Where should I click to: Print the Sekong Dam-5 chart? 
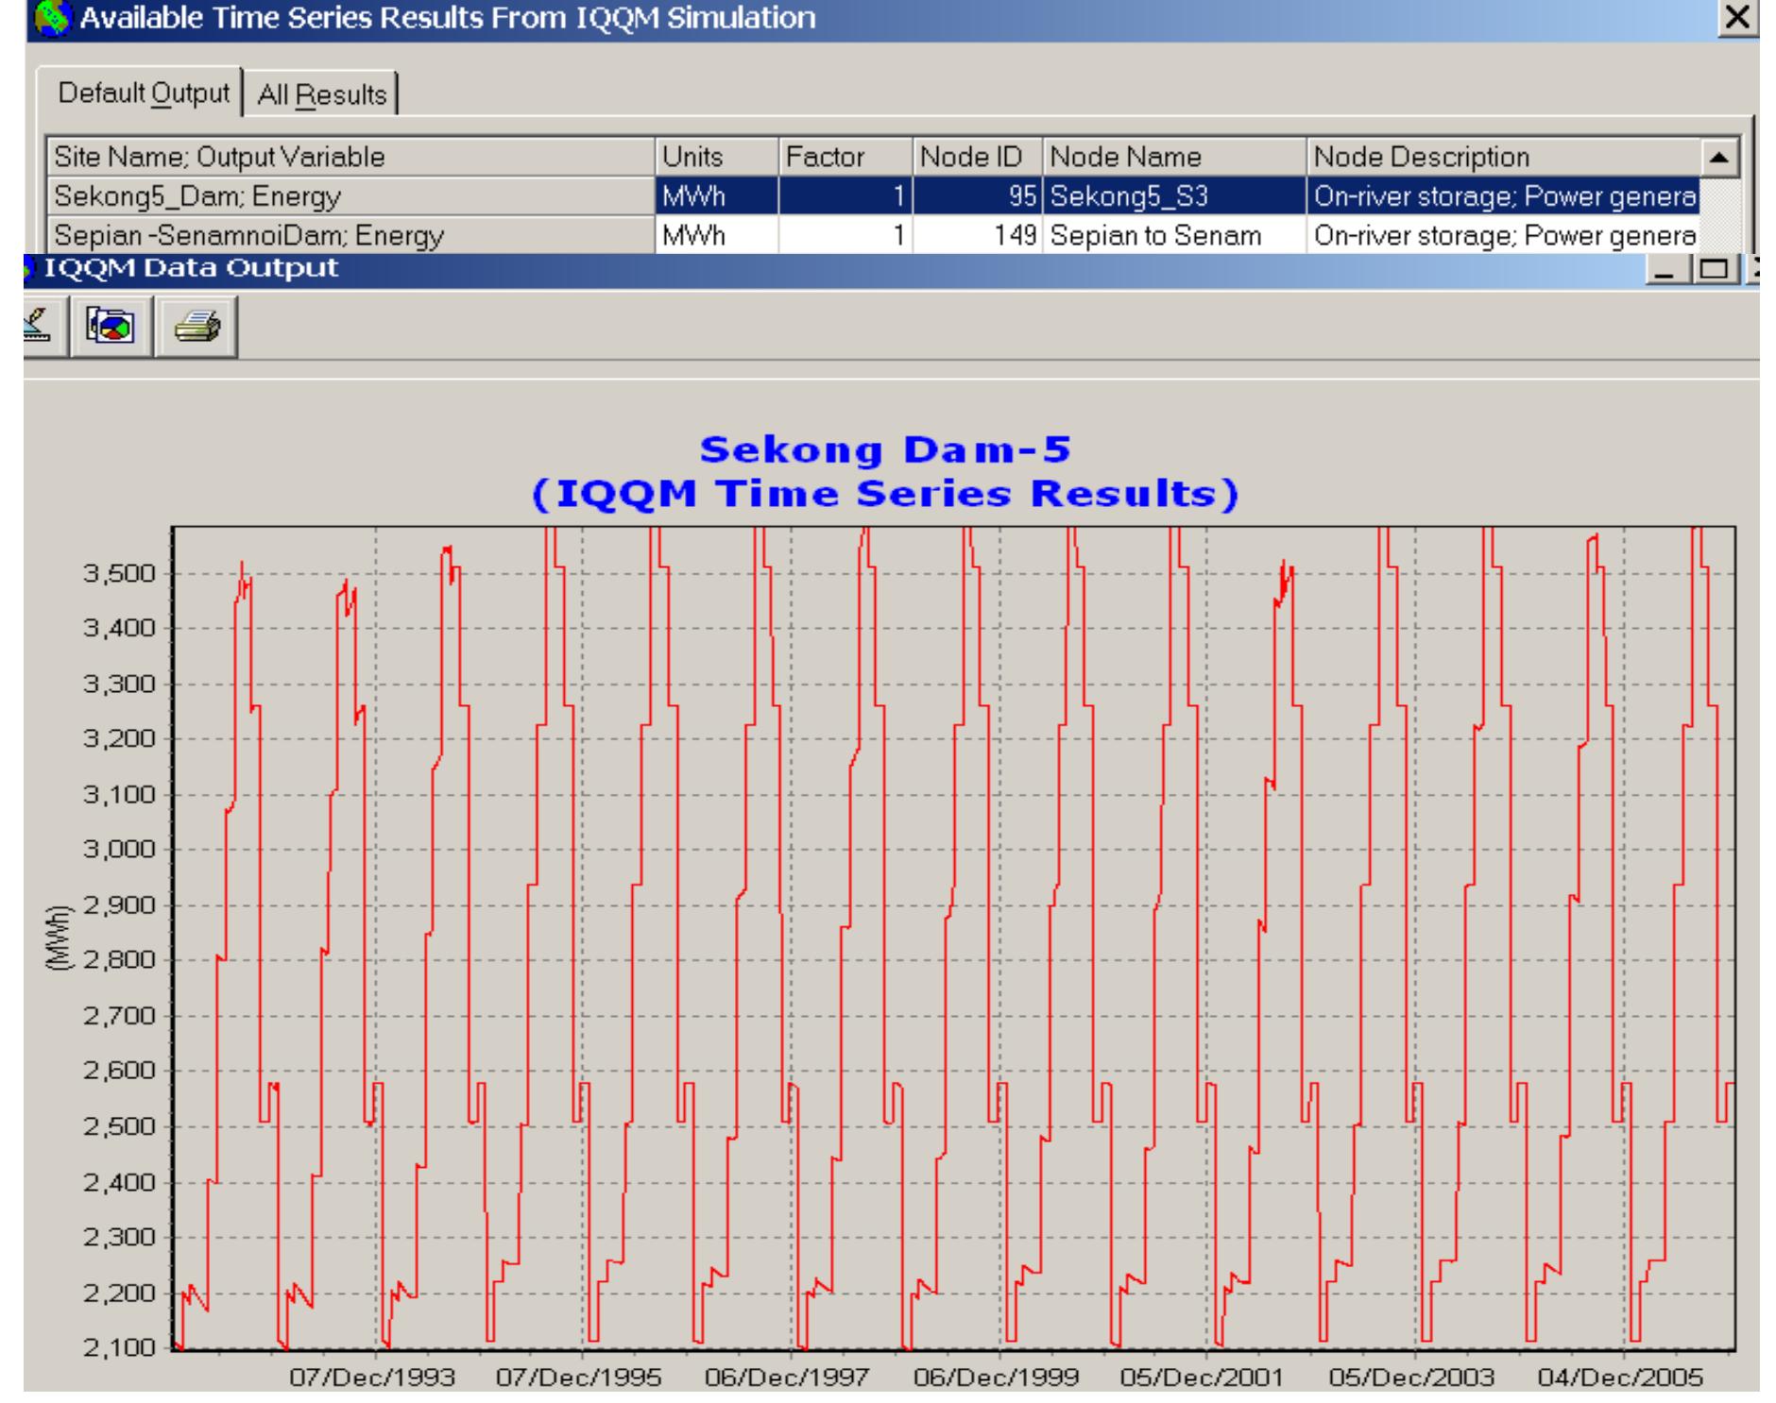196,326
